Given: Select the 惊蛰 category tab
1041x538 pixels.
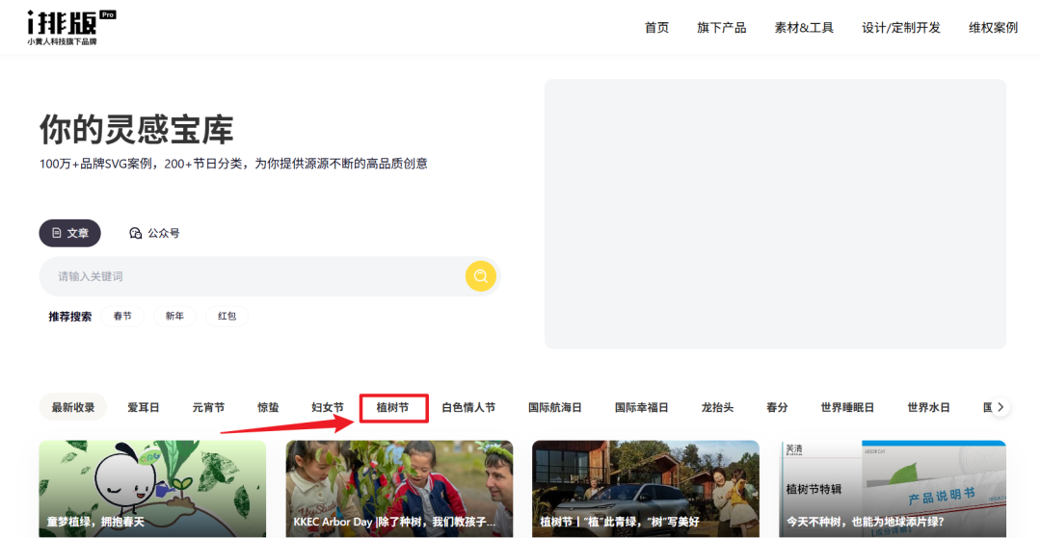Looking at the screenshot, I should (x=268, y=407).
